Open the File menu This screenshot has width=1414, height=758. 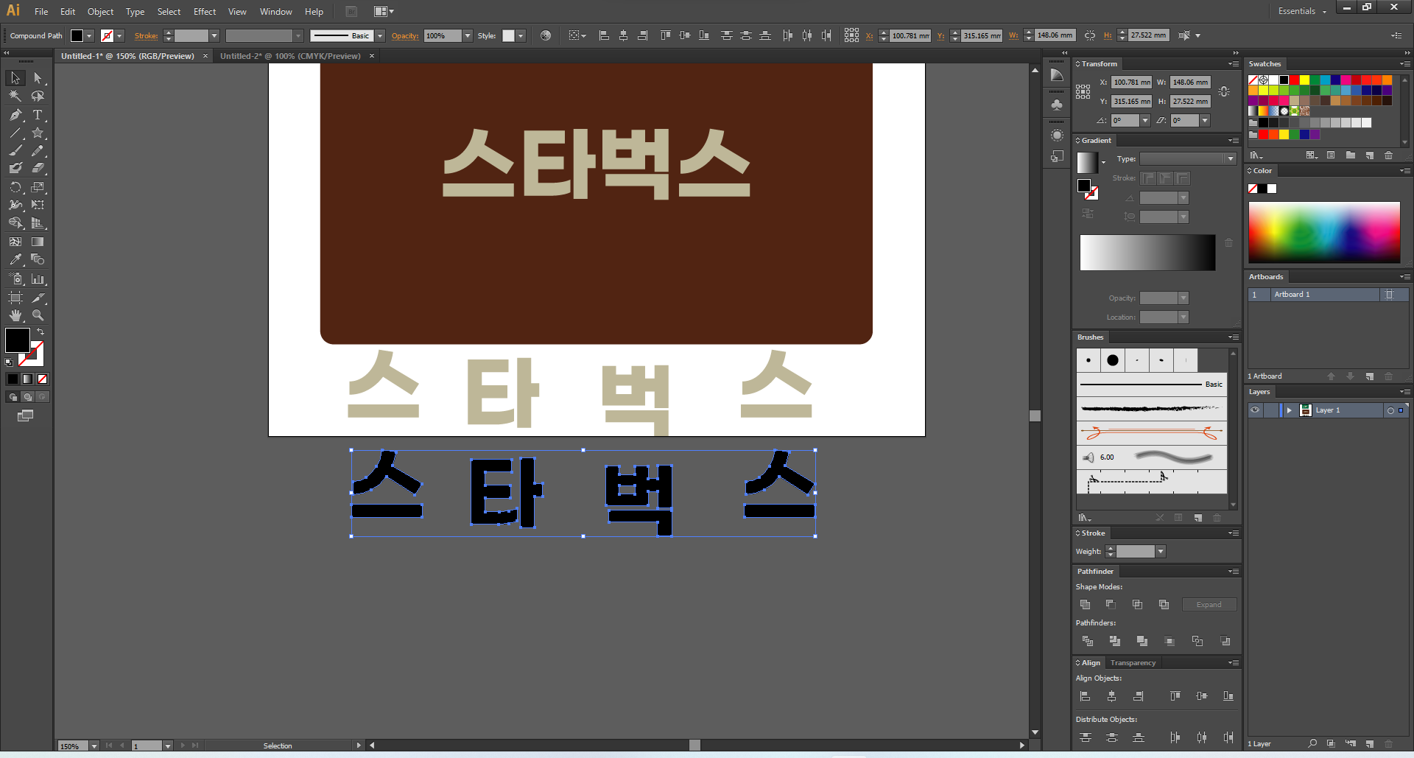click(x=41, y=12)
